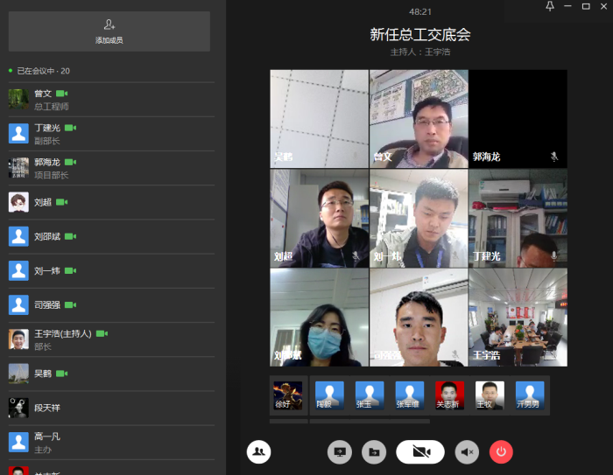Click 徐好 avatar in the thumbnail strip
Screen dimensions: 613x475
click(x=287, y=395)
